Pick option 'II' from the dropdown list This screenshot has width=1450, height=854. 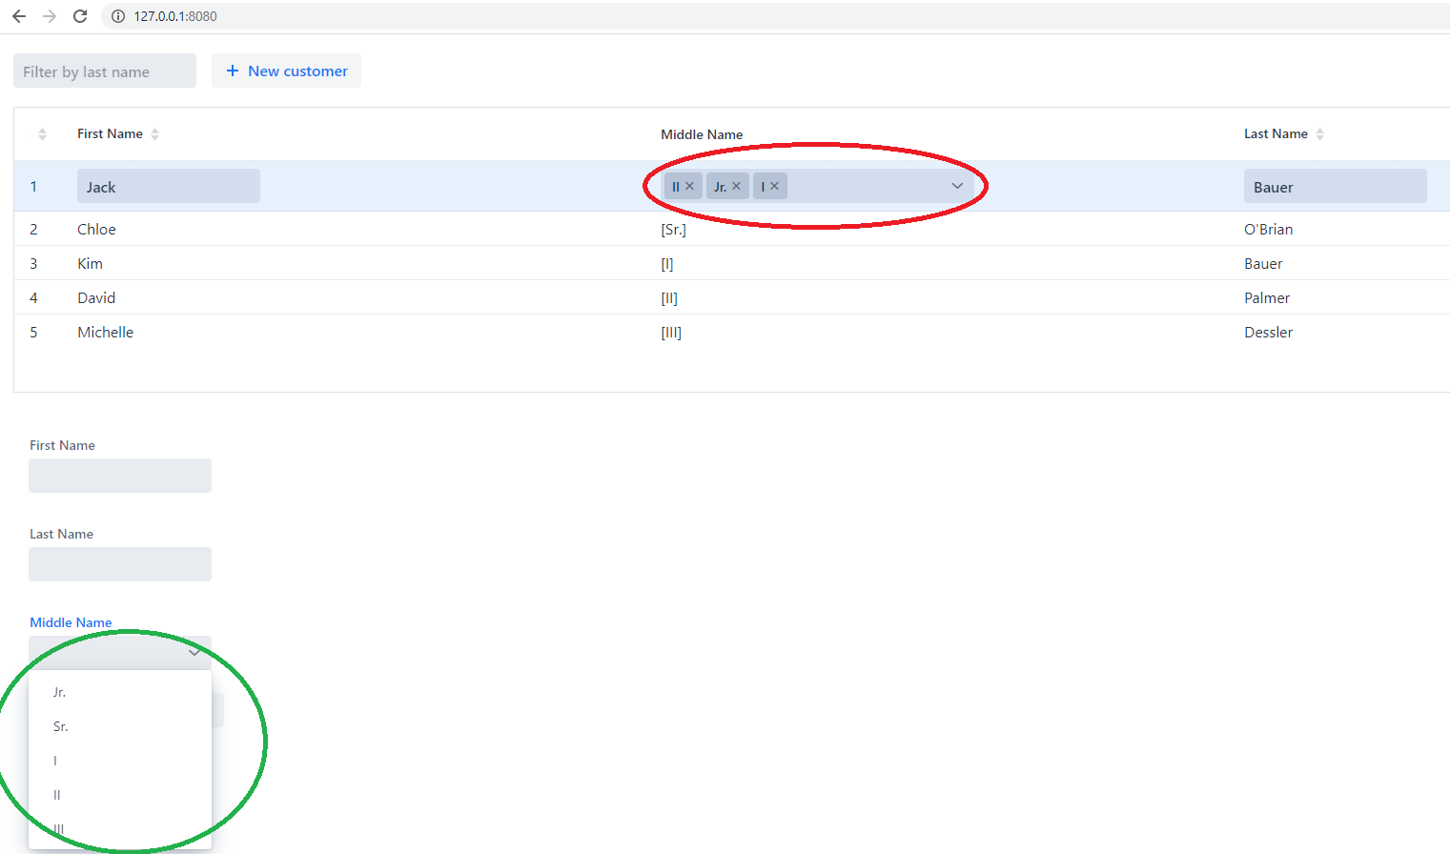(57, 795)
